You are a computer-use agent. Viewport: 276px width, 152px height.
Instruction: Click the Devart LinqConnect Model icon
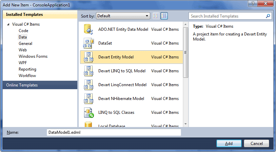click(x=88, y=85)
